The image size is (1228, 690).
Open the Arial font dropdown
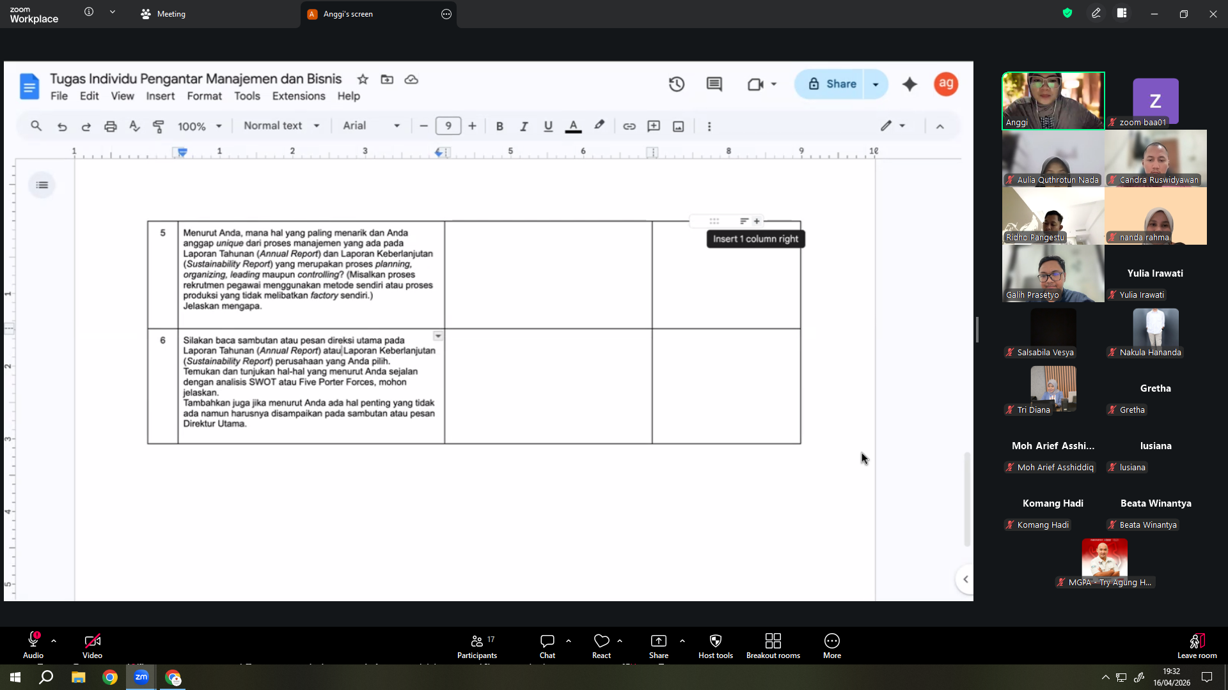(371, 126)
